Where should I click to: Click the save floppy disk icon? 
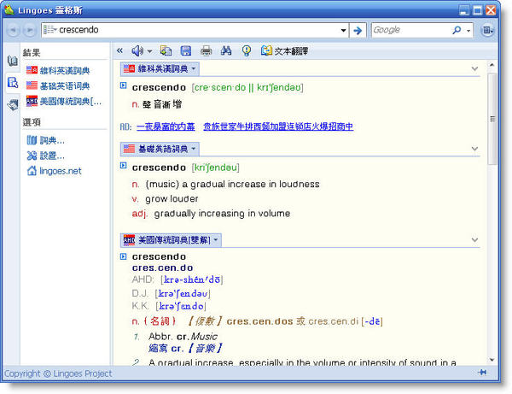pos(186,50)
